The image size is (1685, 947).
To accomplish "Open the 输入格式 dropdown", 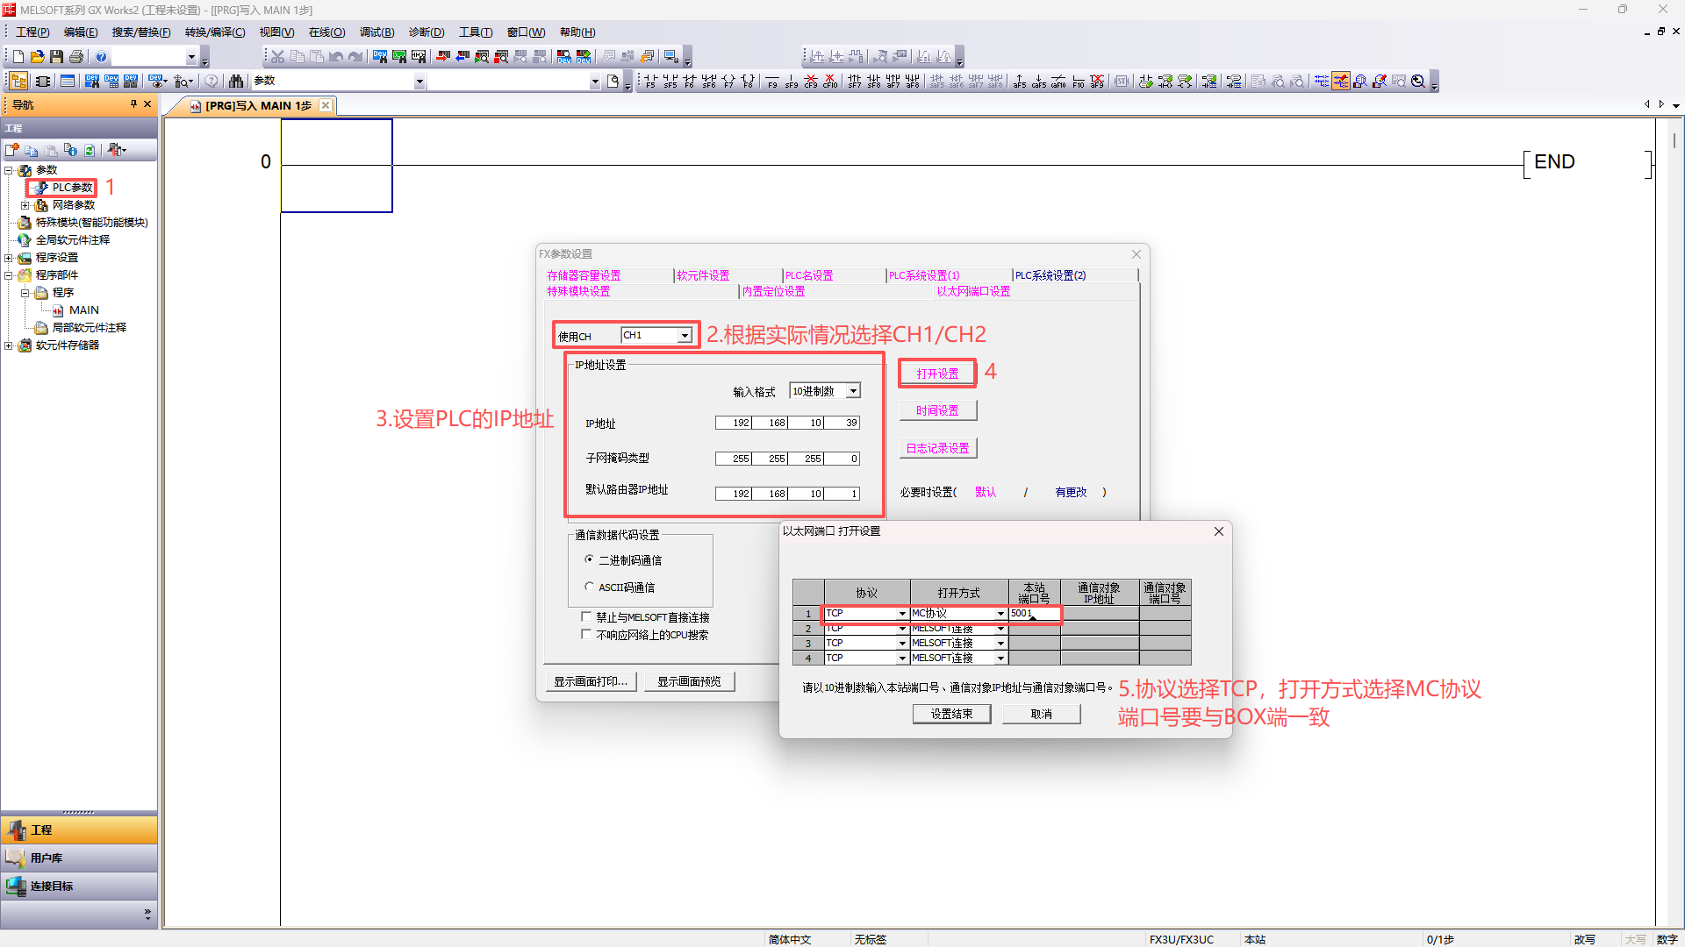I will tap(853, 391).
